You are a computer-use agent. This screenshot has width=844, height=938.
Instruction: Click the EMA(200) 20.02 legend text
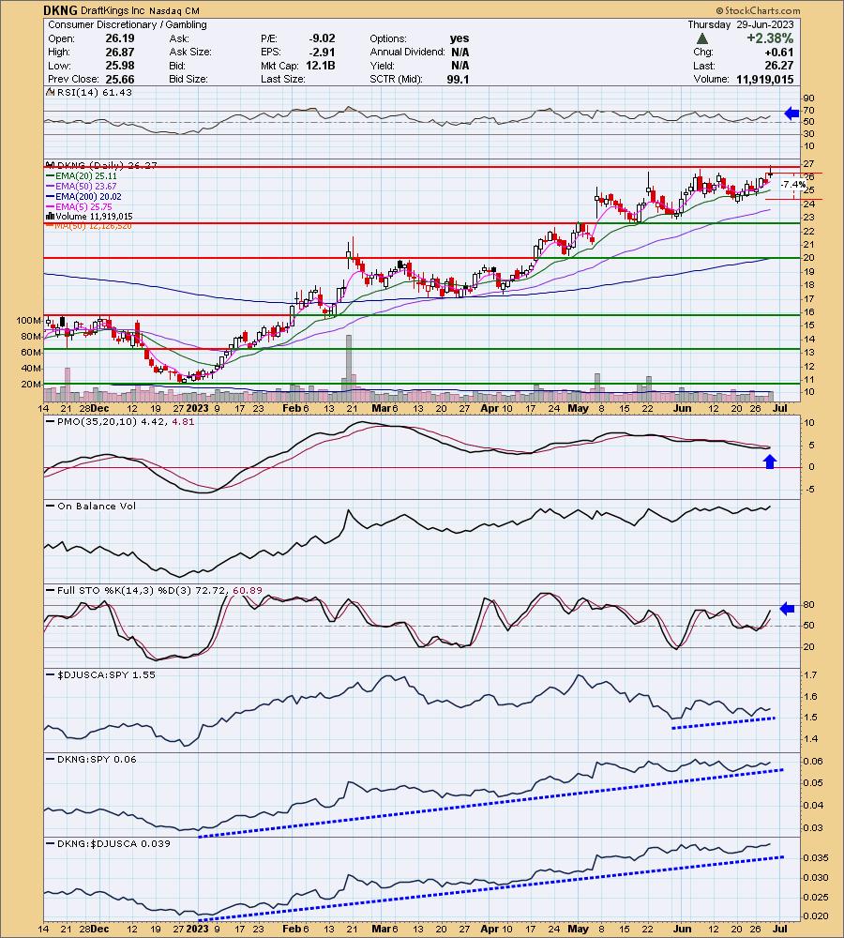pos(88,196)
